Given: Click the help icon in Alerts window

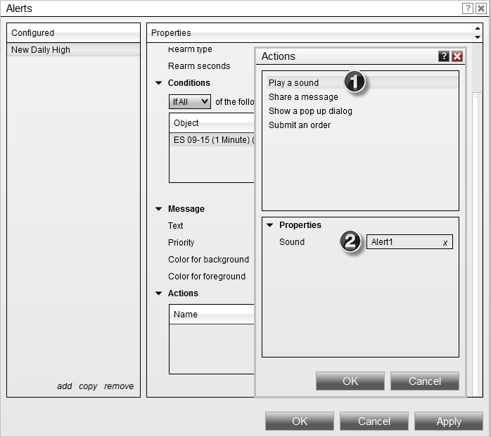Looking at the screenshot, I should (467, 8).
